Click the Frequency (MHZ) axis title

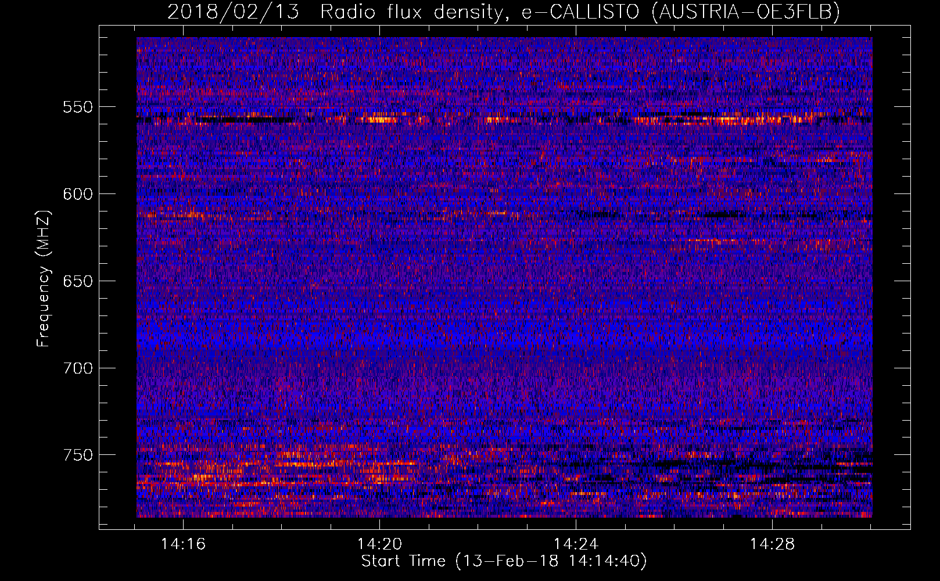[x=44, y=278]
